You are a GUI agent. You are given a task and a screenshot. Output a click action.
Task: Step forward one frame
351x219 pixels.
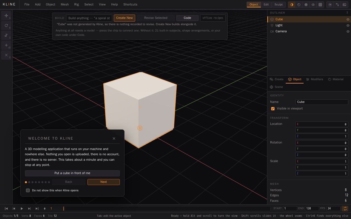[29, 209]
